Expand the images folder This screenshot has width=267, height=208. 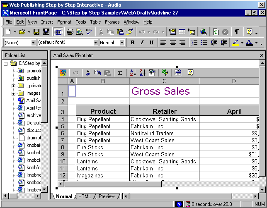point(13,93)
